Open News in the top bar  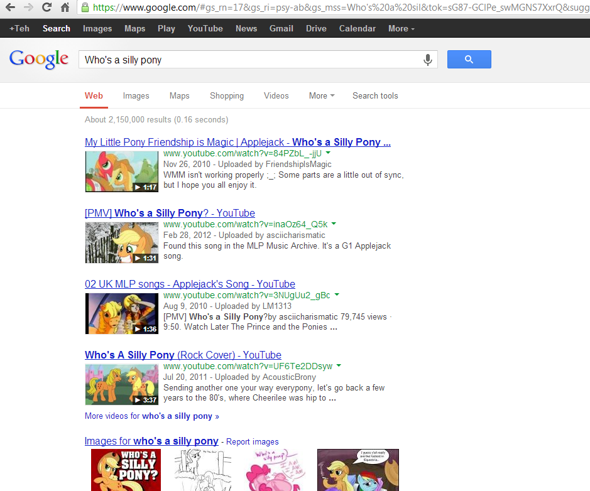(x=246, y=29)
